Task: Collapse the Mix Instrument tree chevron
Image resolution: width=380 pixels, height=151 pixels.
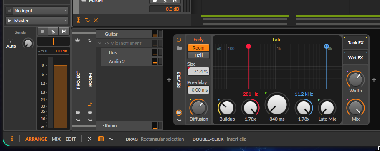Action: pos(100,44)
